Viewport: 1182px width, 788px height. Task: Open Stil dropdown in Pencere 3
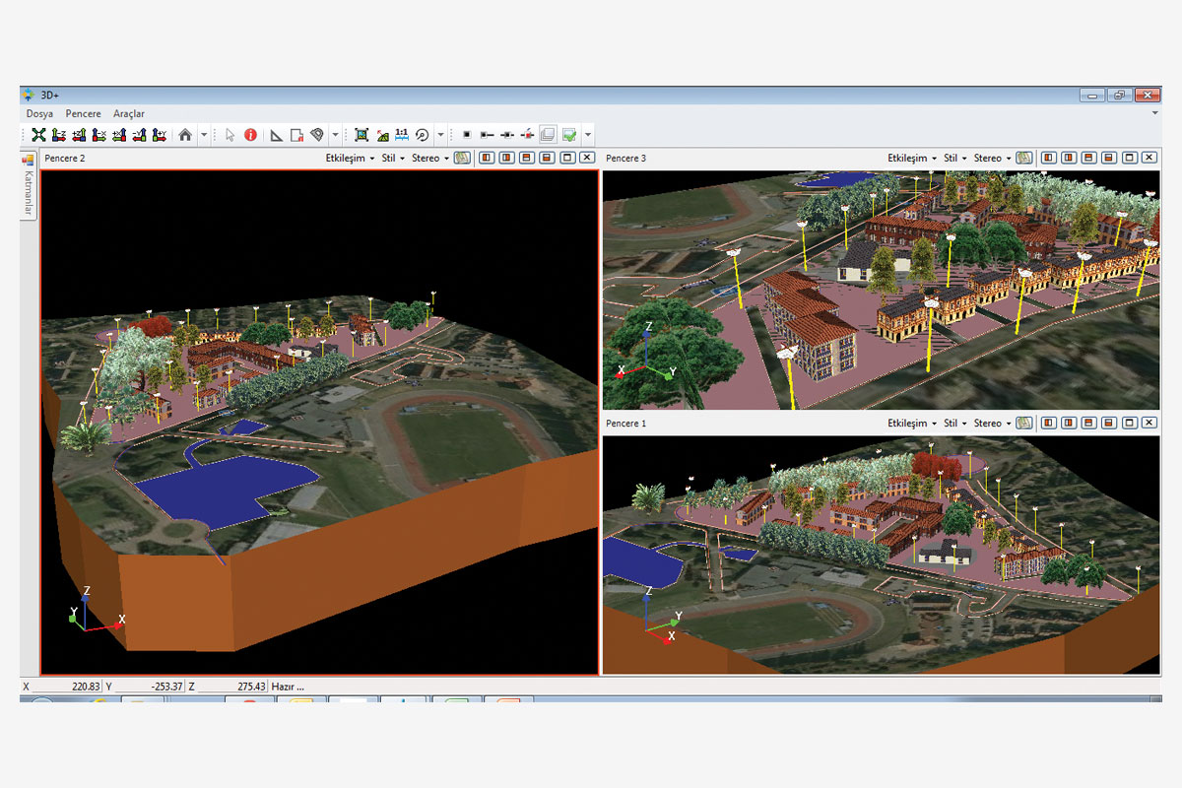954,158
